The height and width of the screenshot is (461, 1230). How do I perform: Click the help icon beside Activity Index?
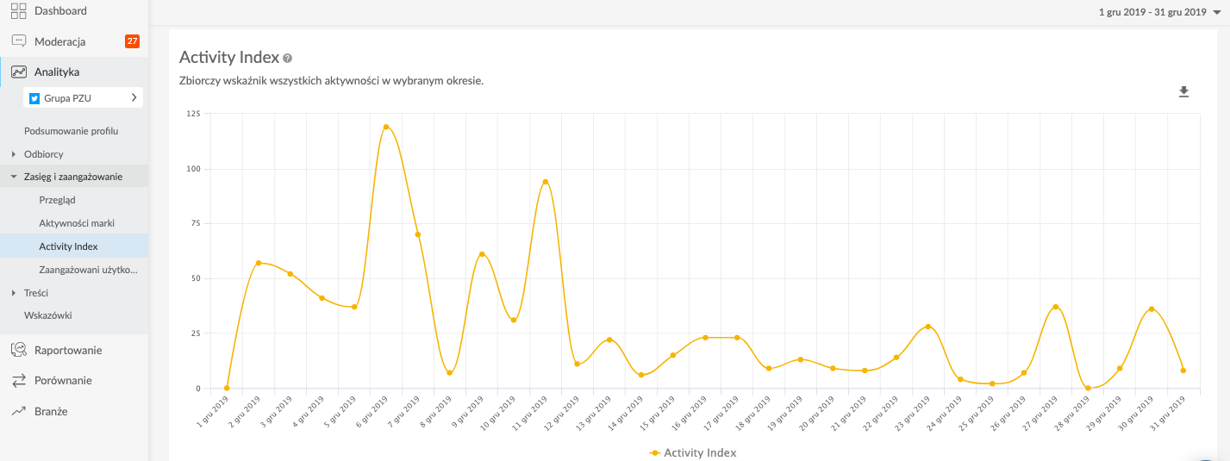point(288,59)
